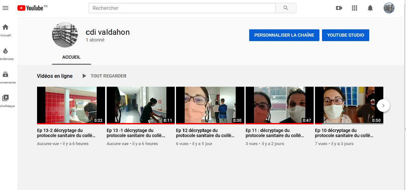Open the Vidéos en ligne section title
Viewport: 406px width, 190px height.
click(x=55, y=76)
